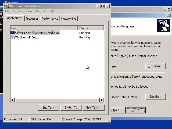Click the Running status of cmd.exe
Viewport: 172px width, 129px height.
[x=85, y=33]
